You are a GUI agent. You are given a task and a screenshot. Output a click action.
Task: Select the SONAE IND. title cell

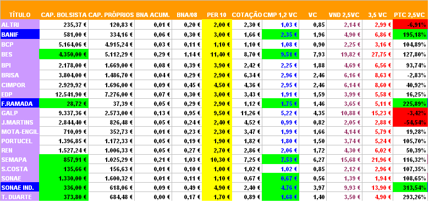tap(20, 188)
